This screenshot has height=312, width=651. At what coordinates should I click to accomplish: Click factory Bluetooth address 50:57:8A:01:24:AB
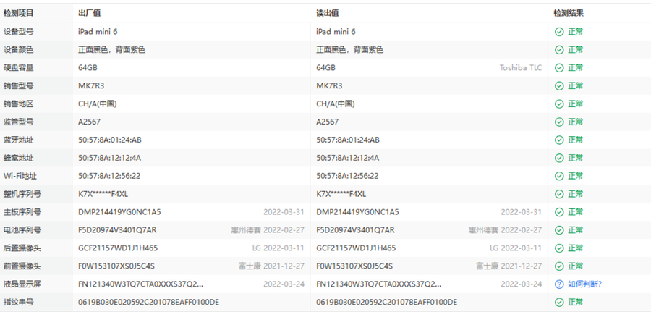pos(110,140)
